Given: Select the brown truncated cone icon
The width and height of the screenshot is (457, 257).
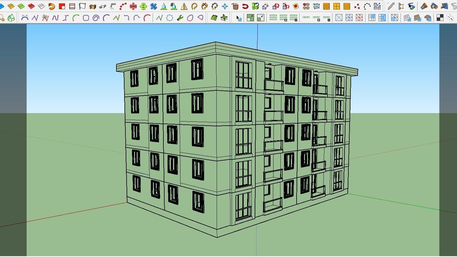Looking at the screenshot, I should [x=424, y=6].
